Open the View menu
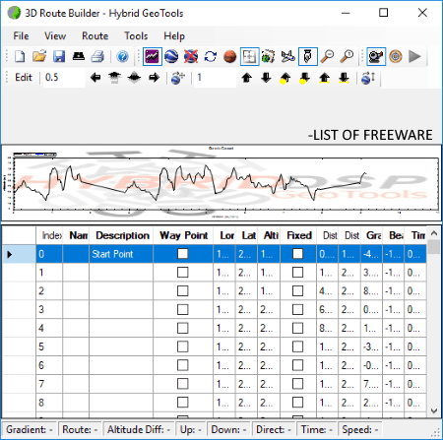This screenshot has height=440, width=443. (55, 35)
